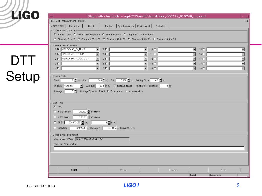Click the window menu icon in title bar
Image resolution: width=262 pixels, height=196 pixels.
(51, 16)
